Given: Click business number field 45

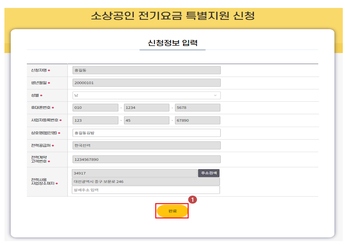Looking at the screenshot, I should [x=146, y=120].
